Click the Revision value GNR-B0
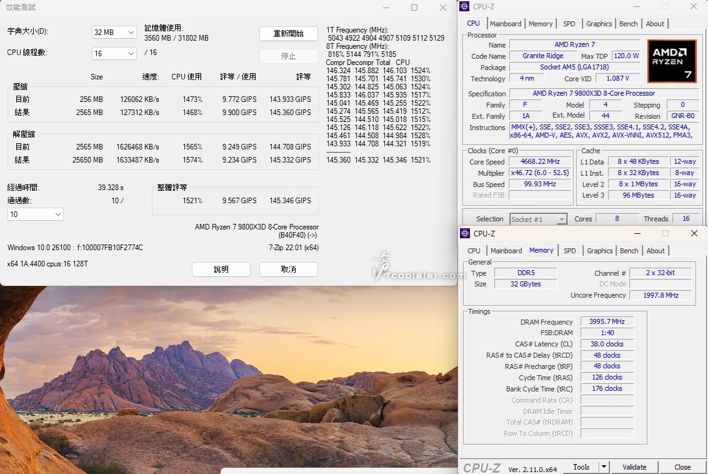The width and height of the screenshot is (708, 474). [683, 116]
